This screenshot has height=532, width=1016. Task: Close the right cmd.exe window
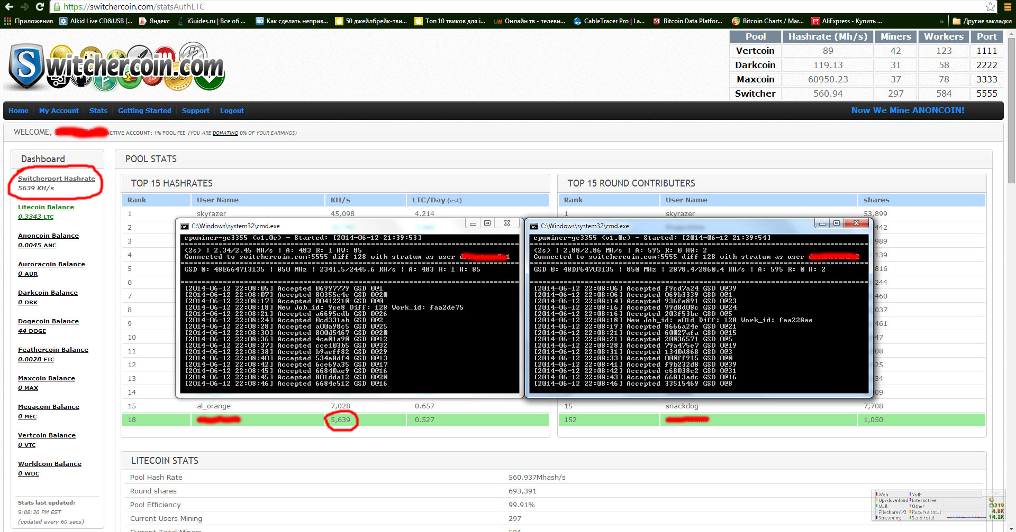pos(856,223)
